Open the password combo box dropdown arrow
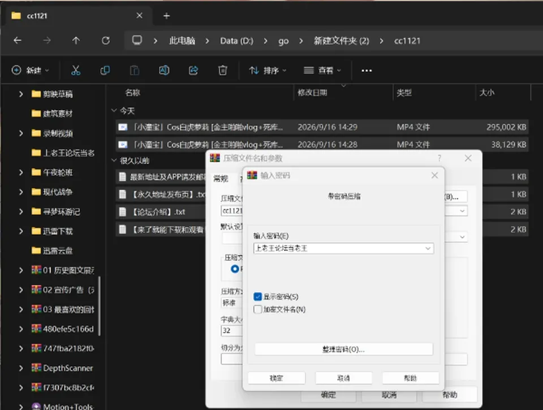Image resolution: width=543 pixels, height=410 pixels. [x=428, y=248]
